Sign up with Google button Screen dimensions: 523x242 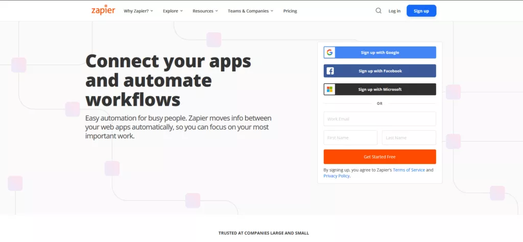point(379,53)
